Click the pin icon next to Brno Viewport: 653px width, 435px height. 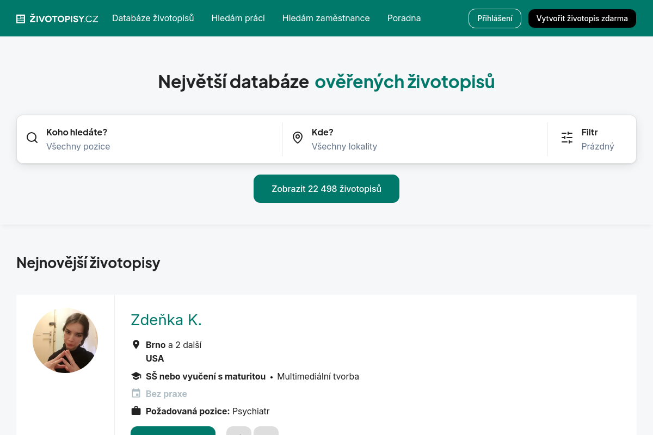(136, 345)
